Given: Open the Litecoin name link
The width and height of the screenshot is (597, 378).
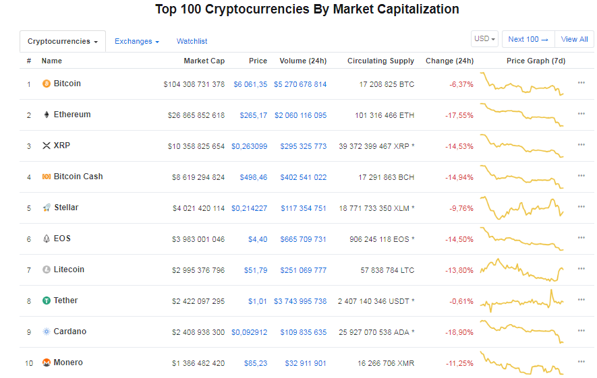Looking at the screenshot, I should (x=69, y=270).
